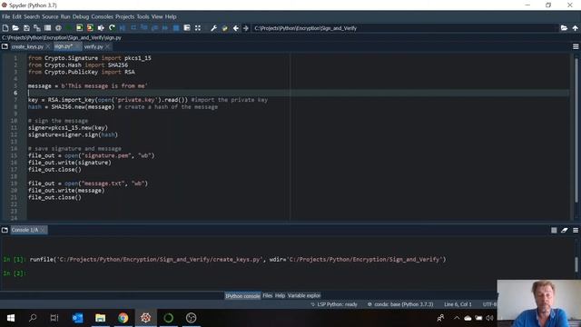Open the Help menu
The width and height of the screenshot is (581, 327).
click(x=171, y=16)
